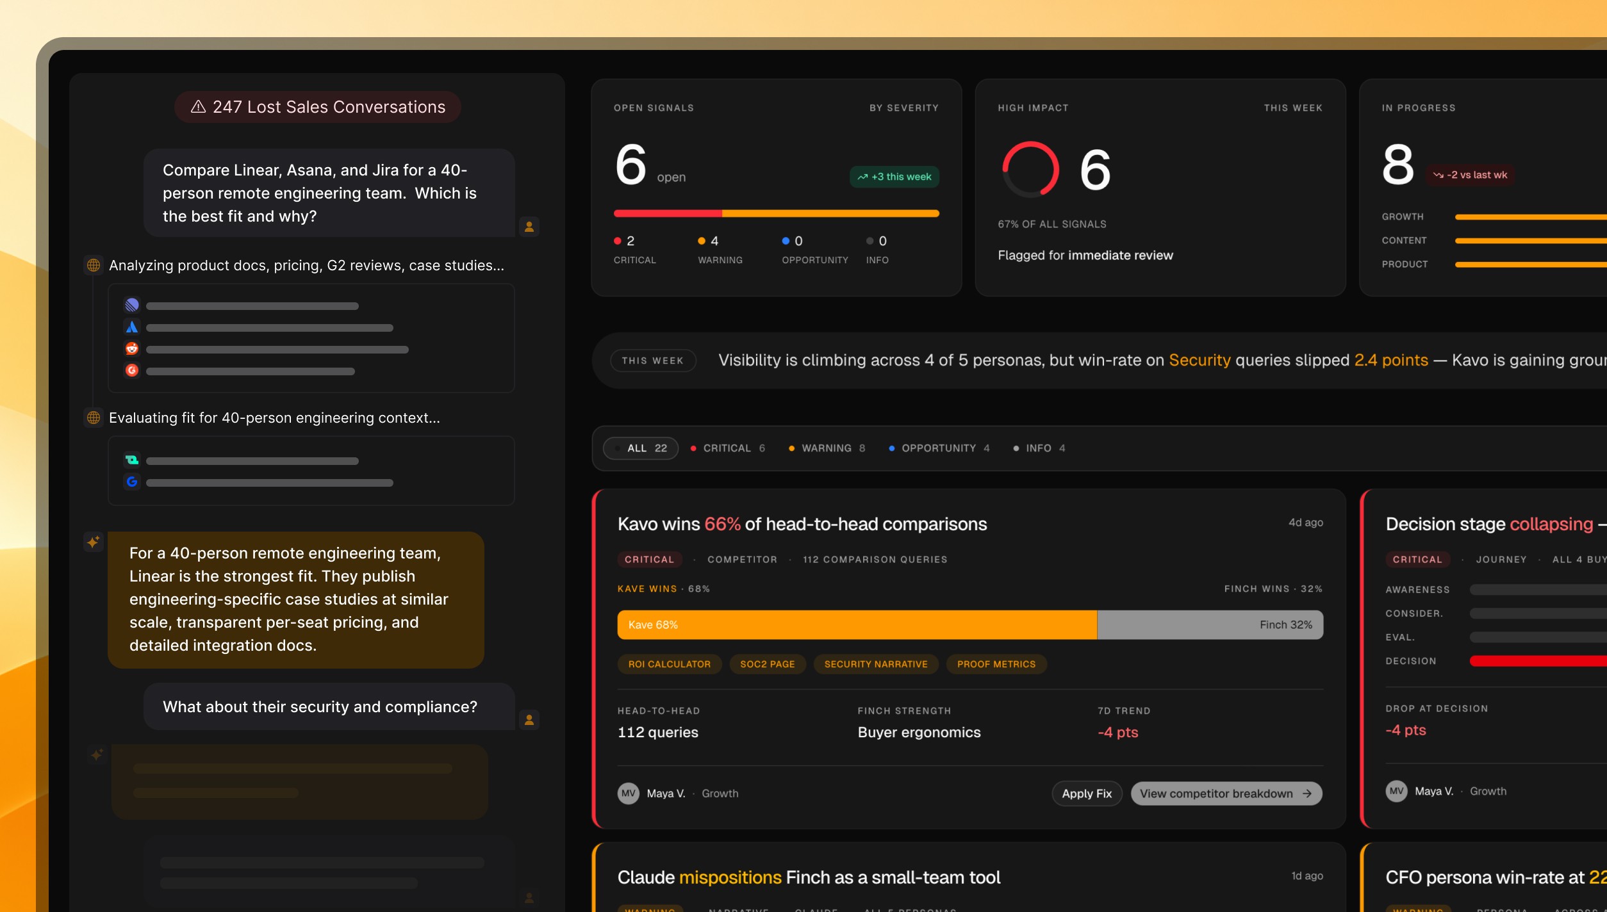This screenshot has height=912, width=1607.
Task: Click the -4 pts drop at decision value
Action: click(1406, 730)
